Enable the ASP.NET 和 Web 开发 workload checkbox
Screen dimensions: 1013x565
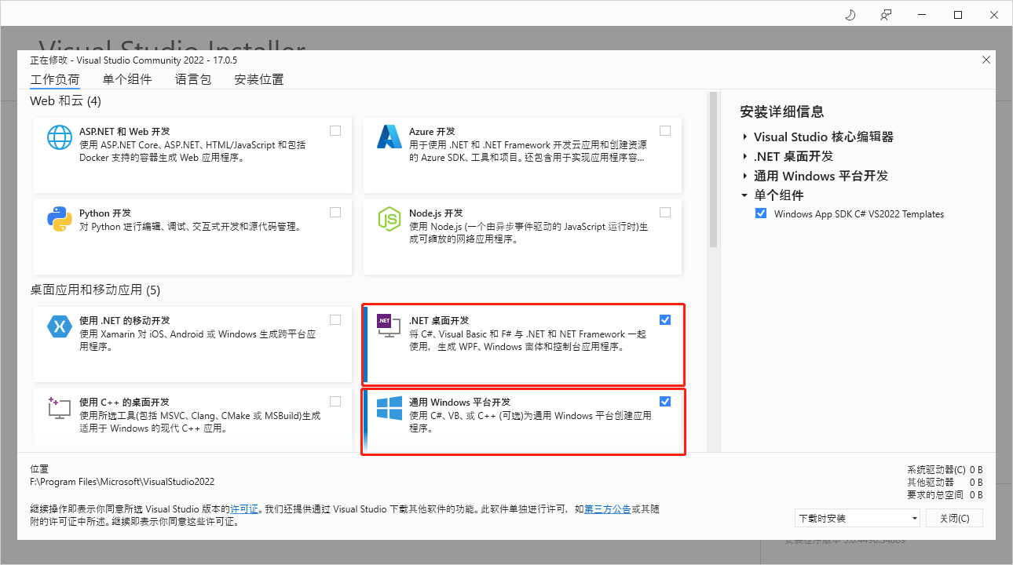[x=335, y=130]
